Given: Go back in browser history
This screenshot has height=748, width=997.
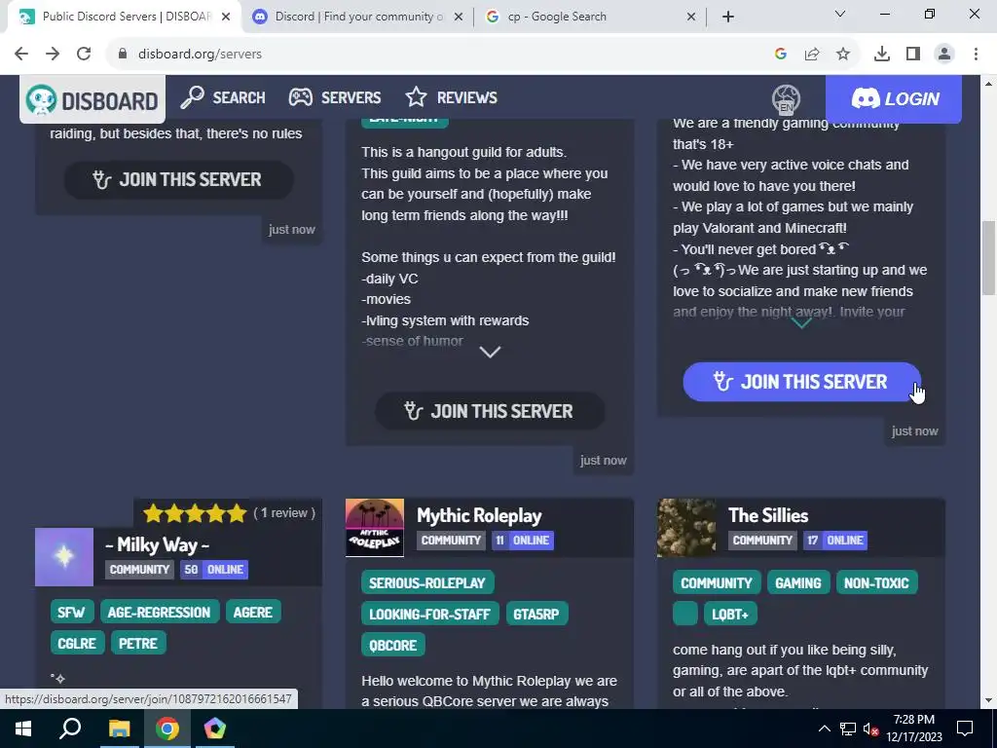Looking at the screenshot, I should point(21,55).
